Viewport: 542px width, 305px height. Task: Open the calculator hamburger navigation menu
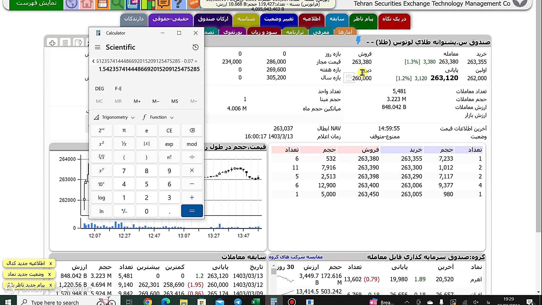(97, 47)
